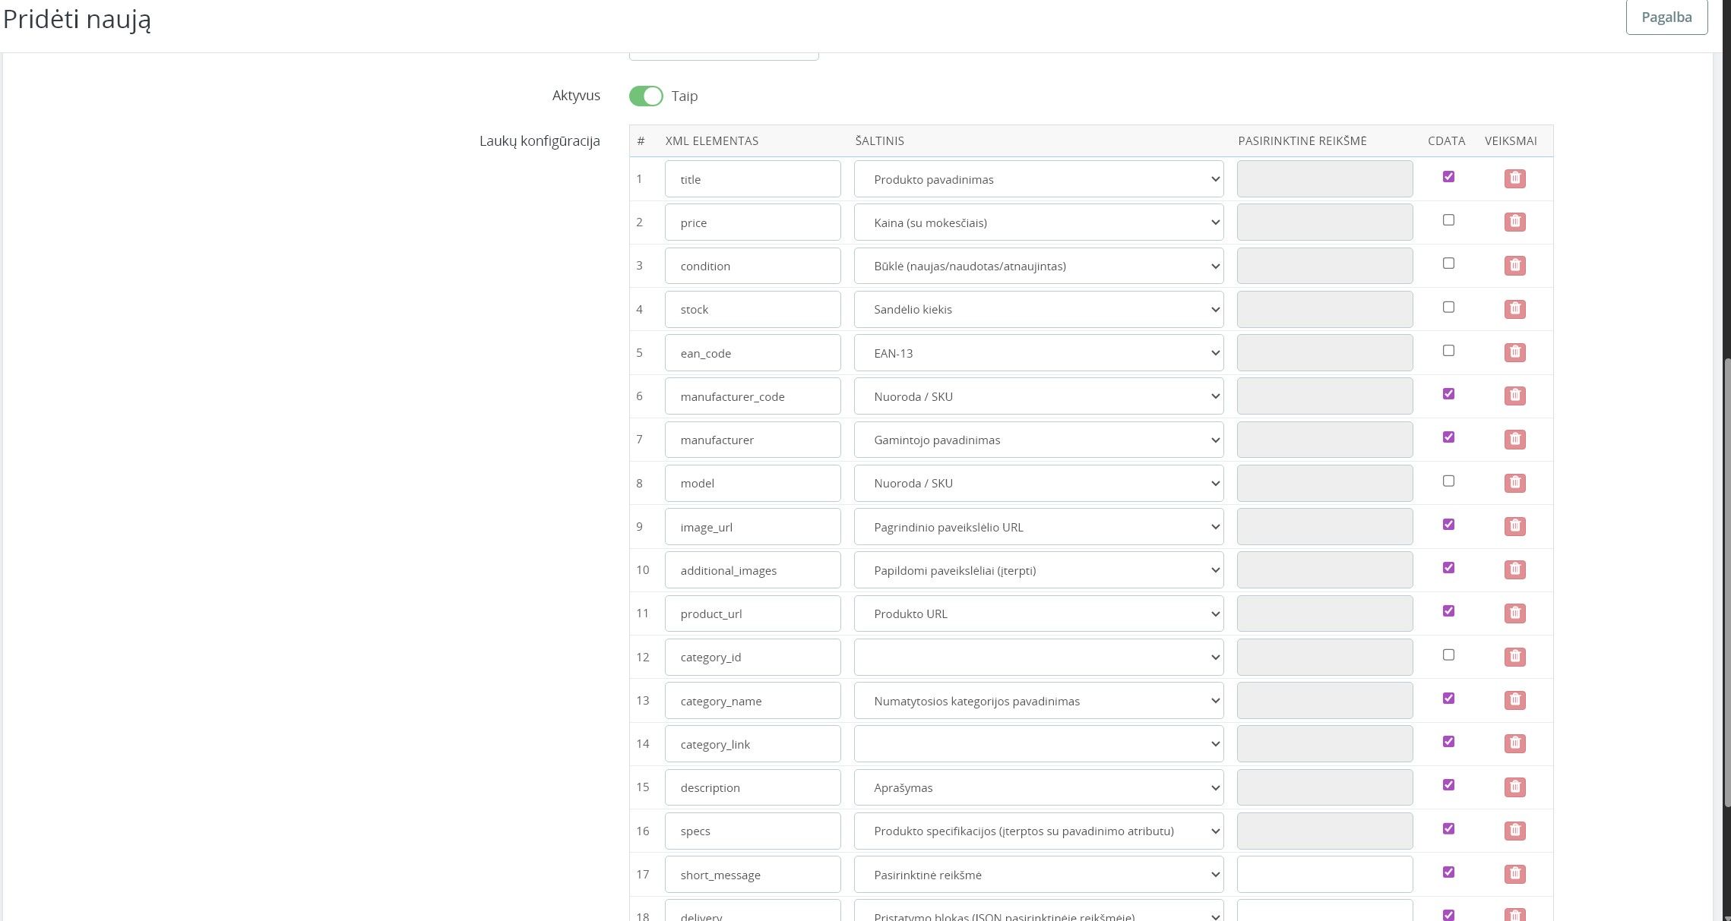Viewport: 1731px width, 921px height.
Task: Disable the Aktyvus toggle switch
Action: (646, 96)
